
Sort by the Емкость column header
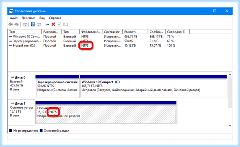[x=135, y=32]
